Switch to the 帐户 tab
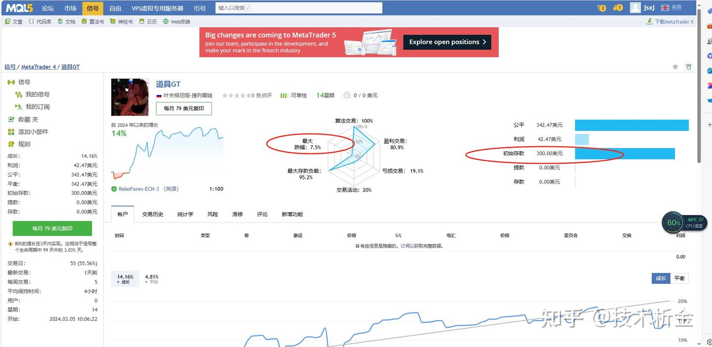This screenshot has height=347, width=712. (123, 214)
